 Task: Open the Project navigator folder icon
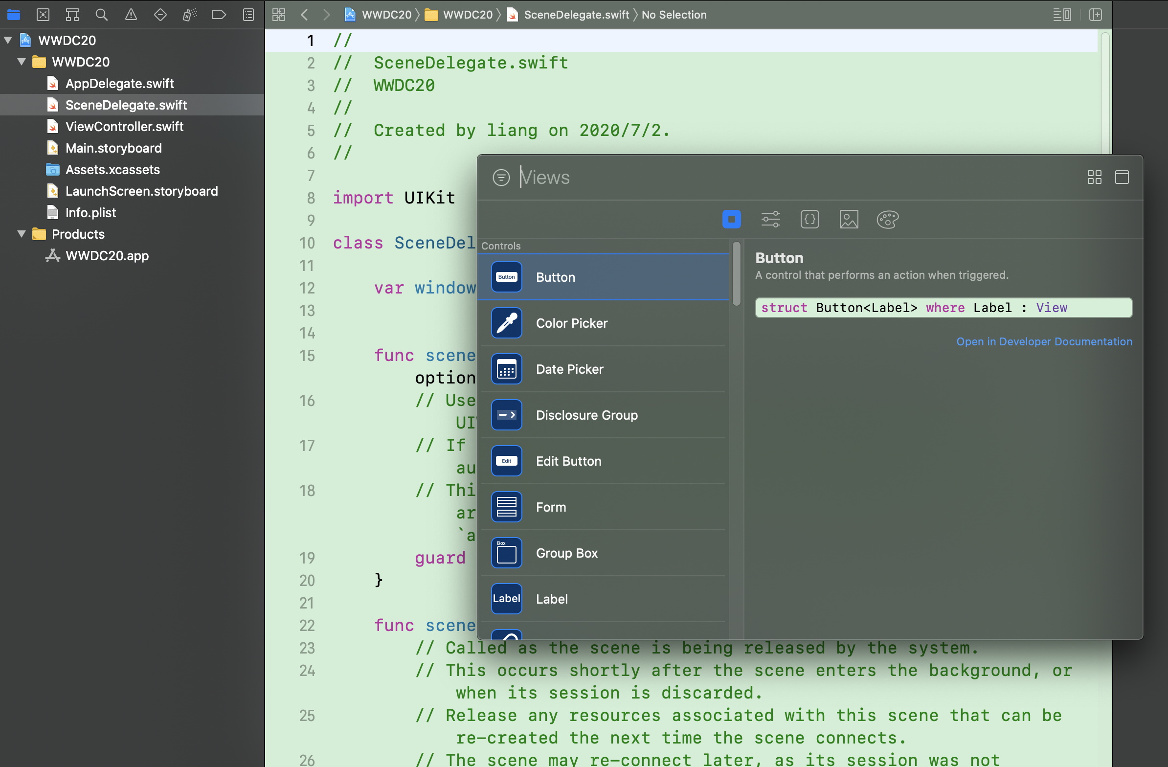[x=14, y=15]
